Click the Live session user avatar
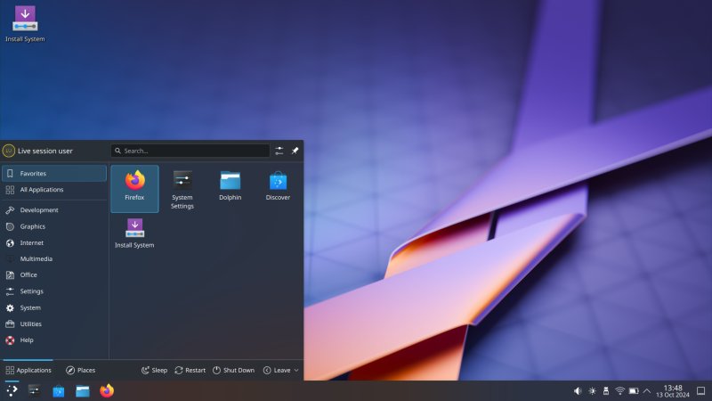Viewport: 712px width, 401px height. (9, 151)
